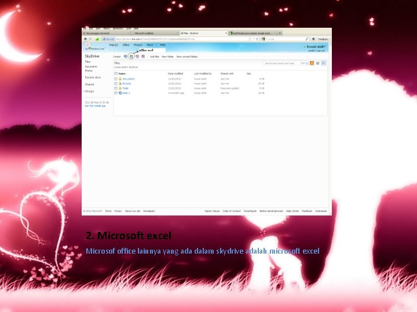This screenshot has width=417, height=312.
Task: Click the Public folder icon
Action: click(x=120, y=88)
